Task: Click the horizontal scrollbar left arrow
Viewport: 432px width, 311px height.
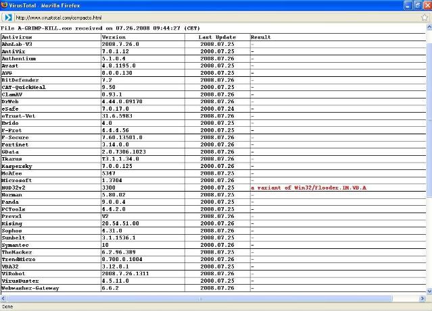Action: pos(3,298)
